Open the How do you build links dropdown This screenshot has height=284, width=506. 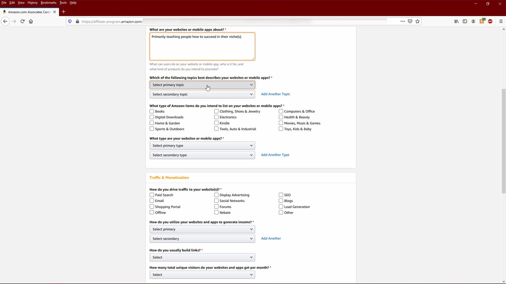point(202,257)
